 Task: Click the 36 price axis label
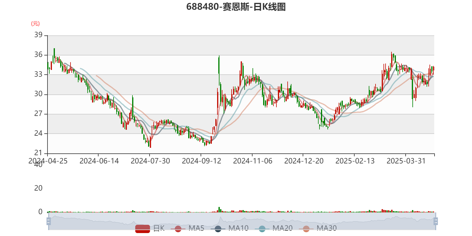point(38,55)
